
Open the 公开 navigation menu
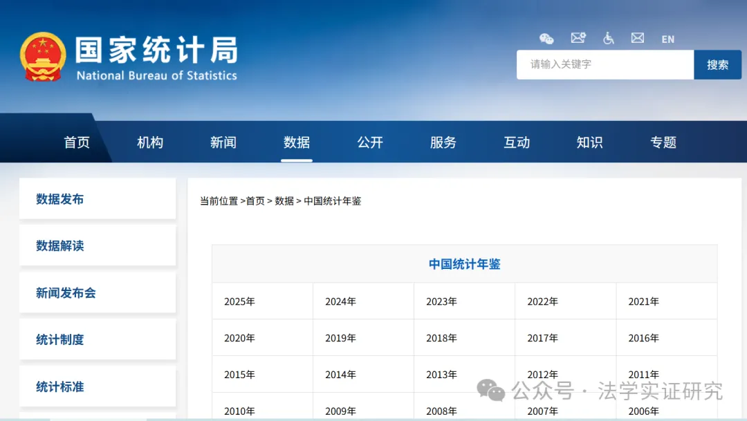click(x=370, y=142)
